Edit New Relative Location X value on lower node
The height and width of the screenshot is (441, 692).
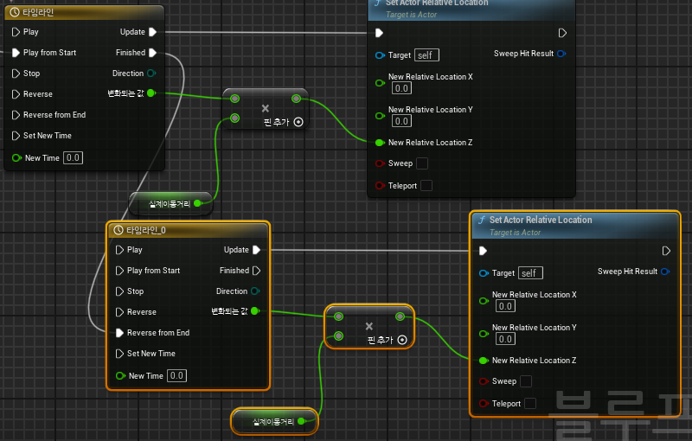(x=505, y=306)
